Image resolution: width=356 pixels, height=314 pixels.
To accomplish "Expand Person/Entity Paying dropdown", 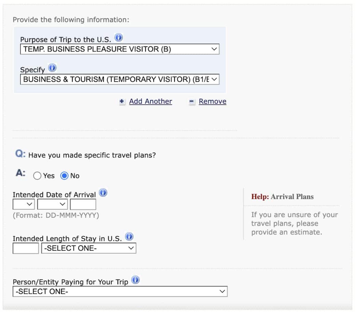I will [x=120, y=292].
